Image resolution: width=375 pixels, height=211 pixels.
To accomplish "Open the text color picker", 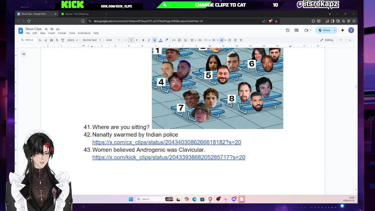I will pos(161,40).
